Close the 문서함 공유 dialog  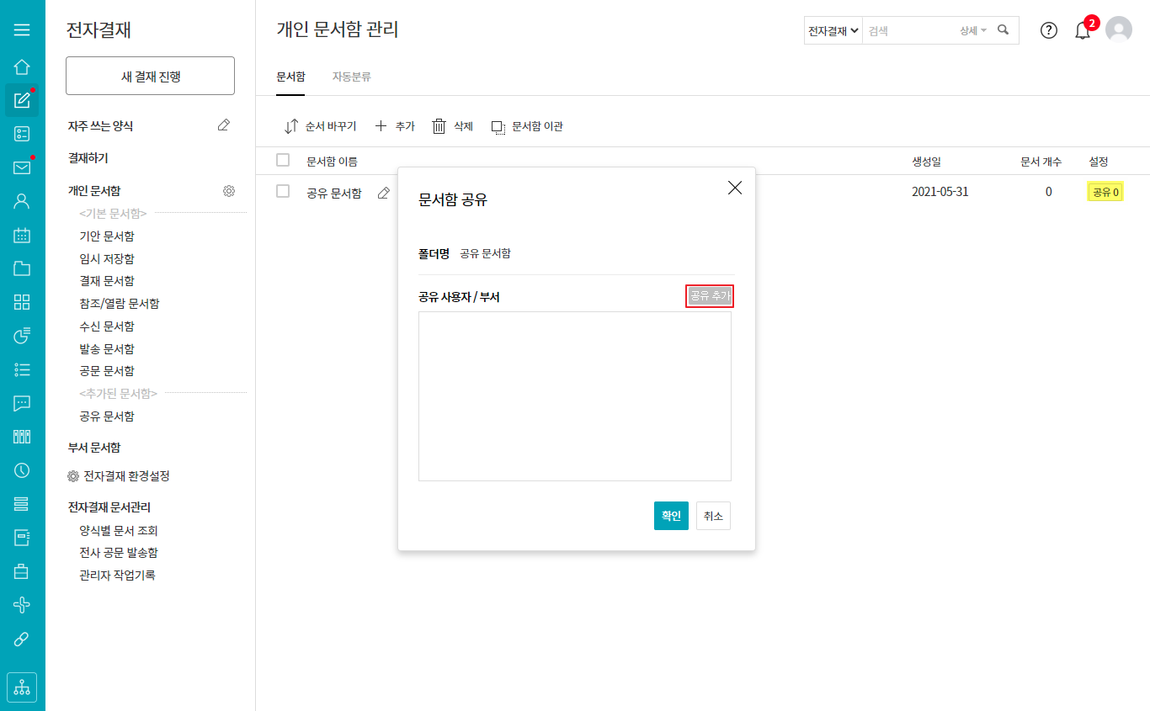[735, 188]
